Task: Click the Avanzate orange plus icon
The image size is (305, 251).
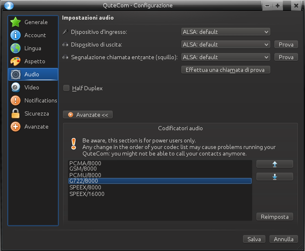Action: (16, 127)
